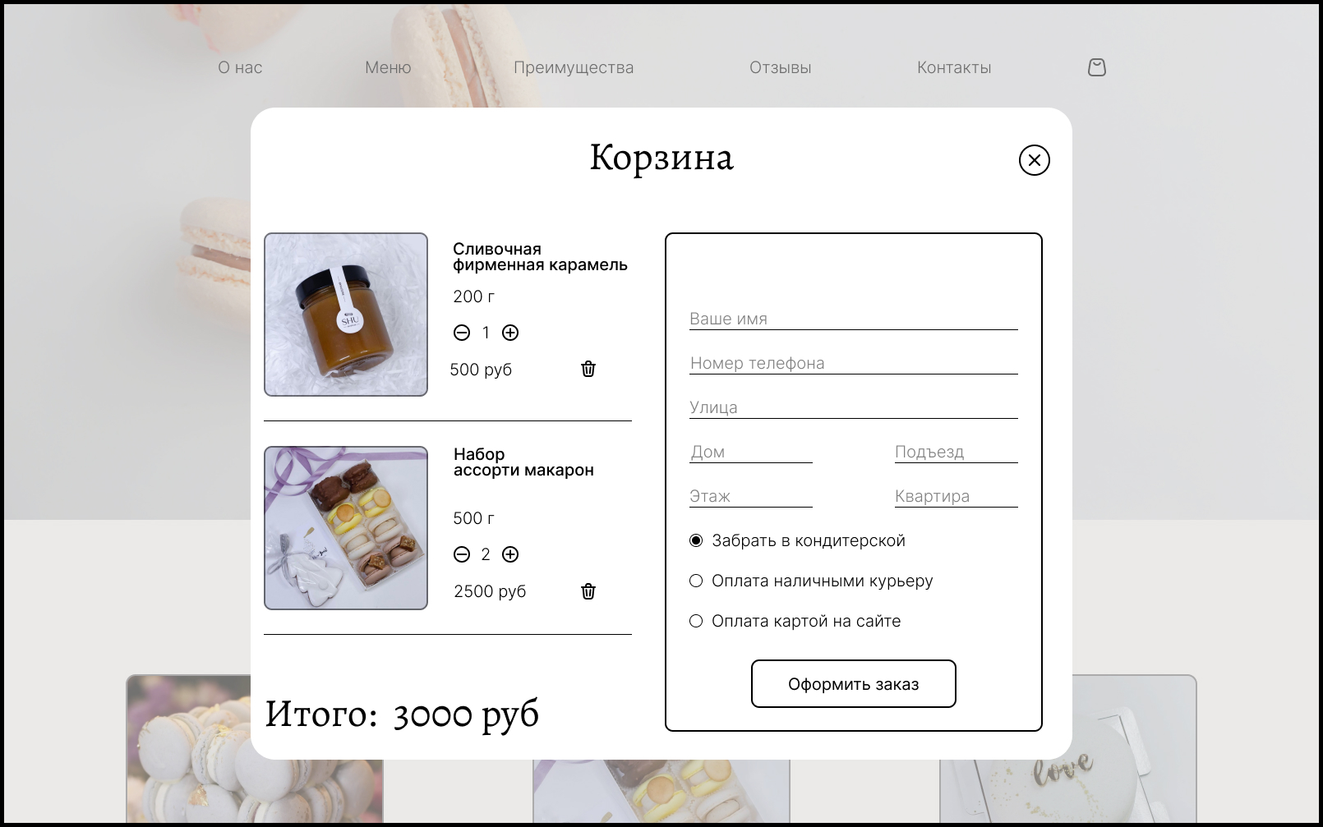Select the Улица input field

(854, 407)
